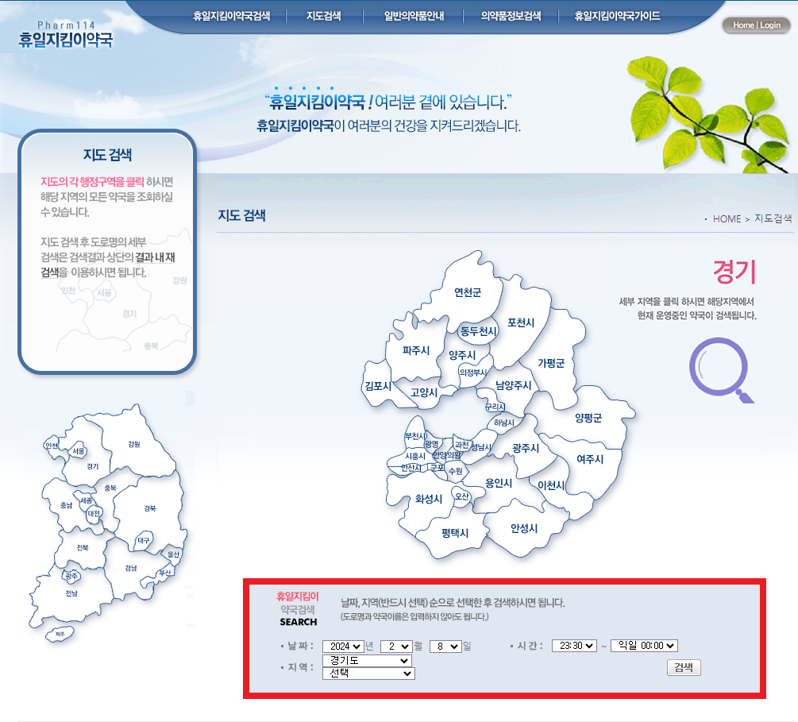Select 성남시 on the Gyeonggi map
Image resolution: width=798 pixels, height=722 pixels.
tap(481, 447)
